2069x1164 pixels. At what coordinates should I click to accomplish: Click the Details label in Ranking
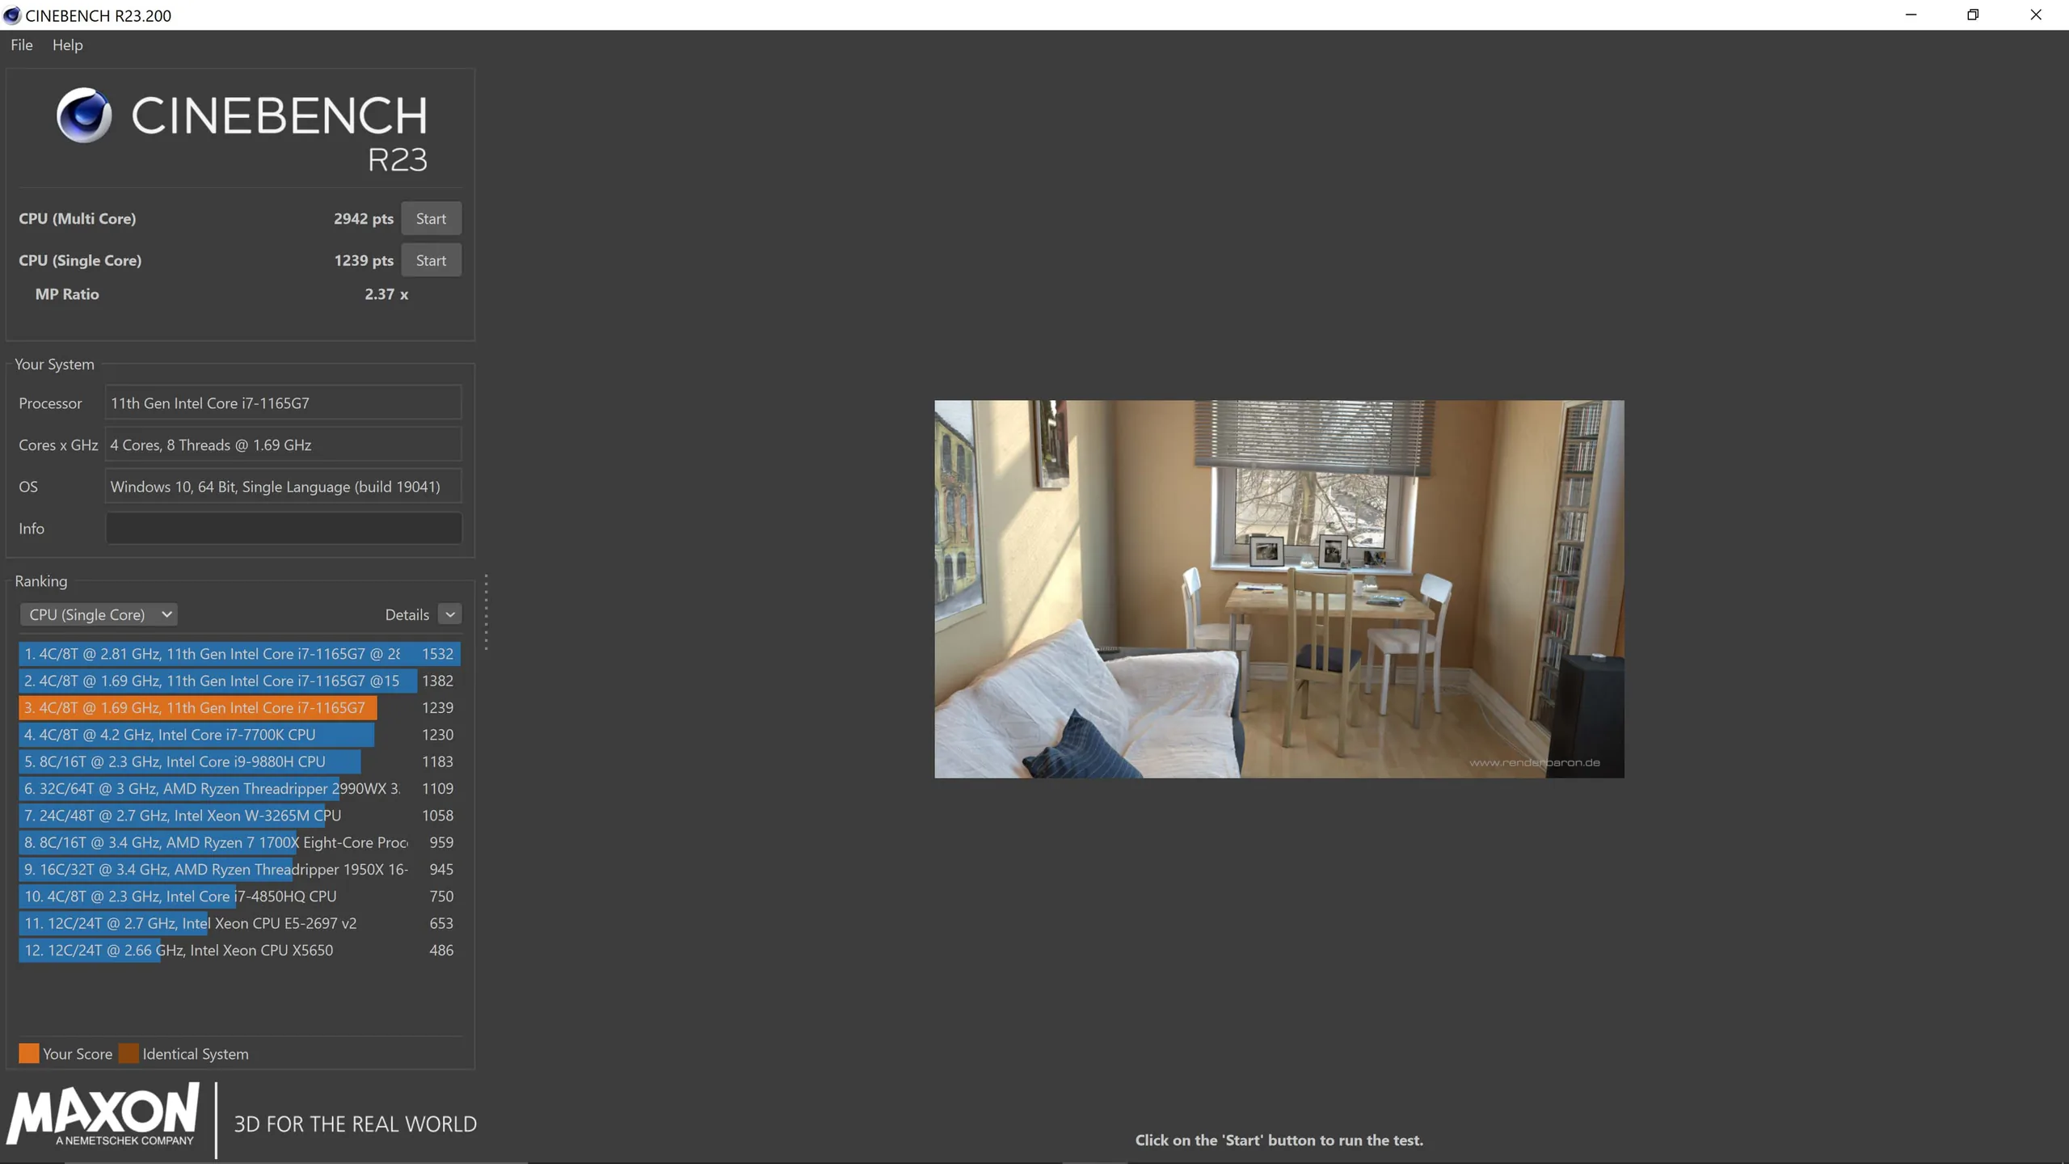point(407,614)
